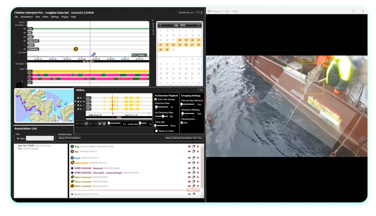The image size is (376, 216).
Task: Open the Annotations menu
Action: point(26,17)
